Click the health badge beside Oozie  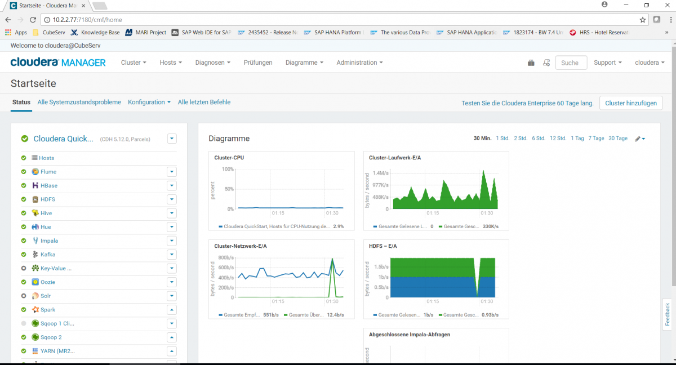[x=23, y=282]
